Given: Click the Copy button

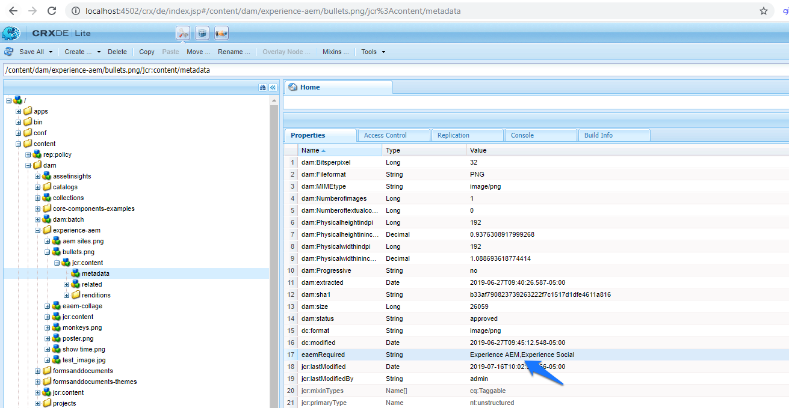Looking at the screenshot, I should tap(146, 52).
